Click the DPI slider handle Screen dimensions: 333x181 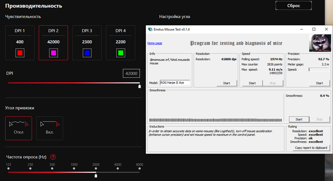click(139, 86)
